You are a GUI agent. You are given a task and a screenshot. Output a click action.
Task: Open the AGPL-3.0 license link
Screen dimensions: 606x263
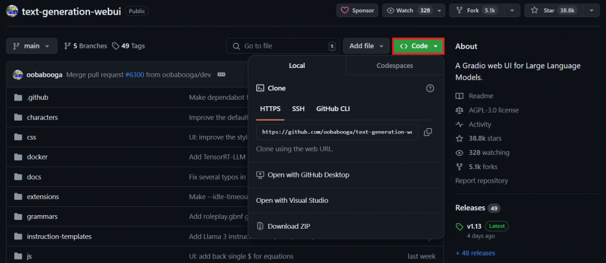[x=494, y=111]
